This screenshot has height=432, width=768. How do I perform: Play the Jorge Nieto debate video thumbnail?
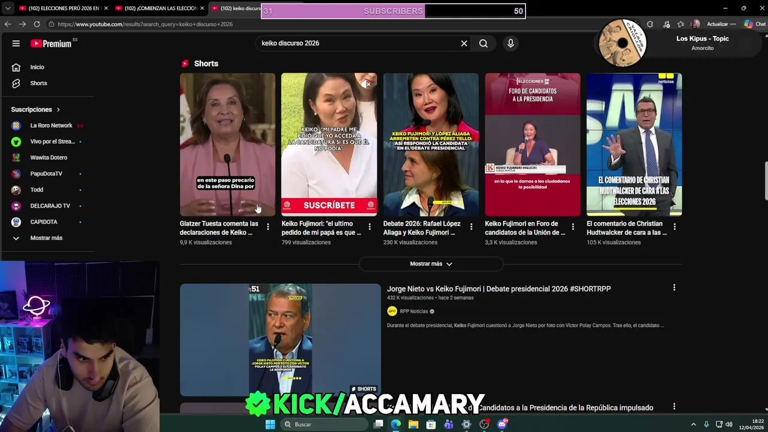(x=280, y=340)
